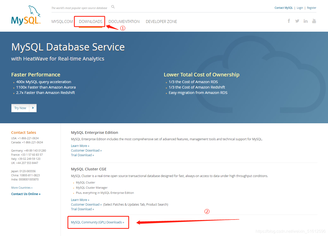The height and width of the screenshot is (236, 328).
Task: Open Learn More under Enterprise Edition
Action: [x=80, y=146]
